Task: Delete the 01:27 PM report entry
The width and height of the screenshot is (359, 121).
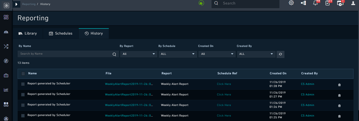Action: [339, 95]
